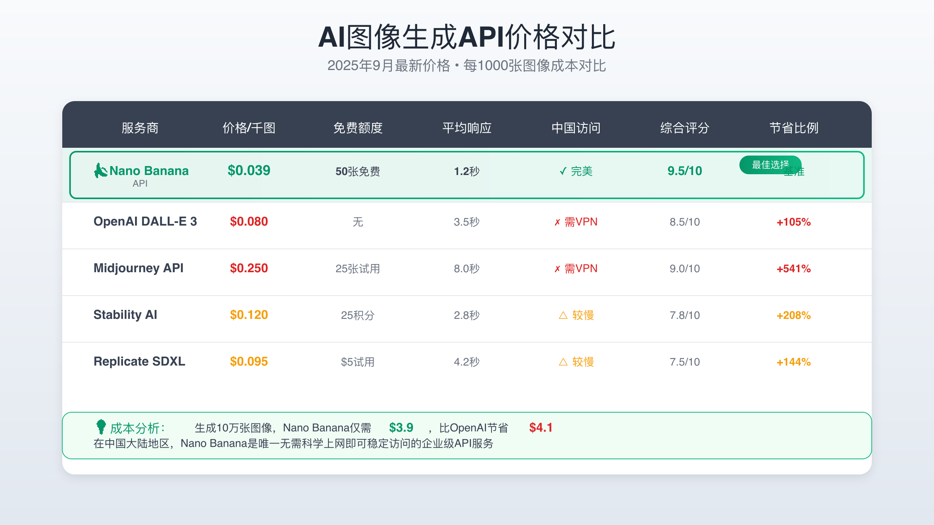Viewport: 934px width, 525px height.
Task: Click the +541% savings value
Action: coord(794,269)
